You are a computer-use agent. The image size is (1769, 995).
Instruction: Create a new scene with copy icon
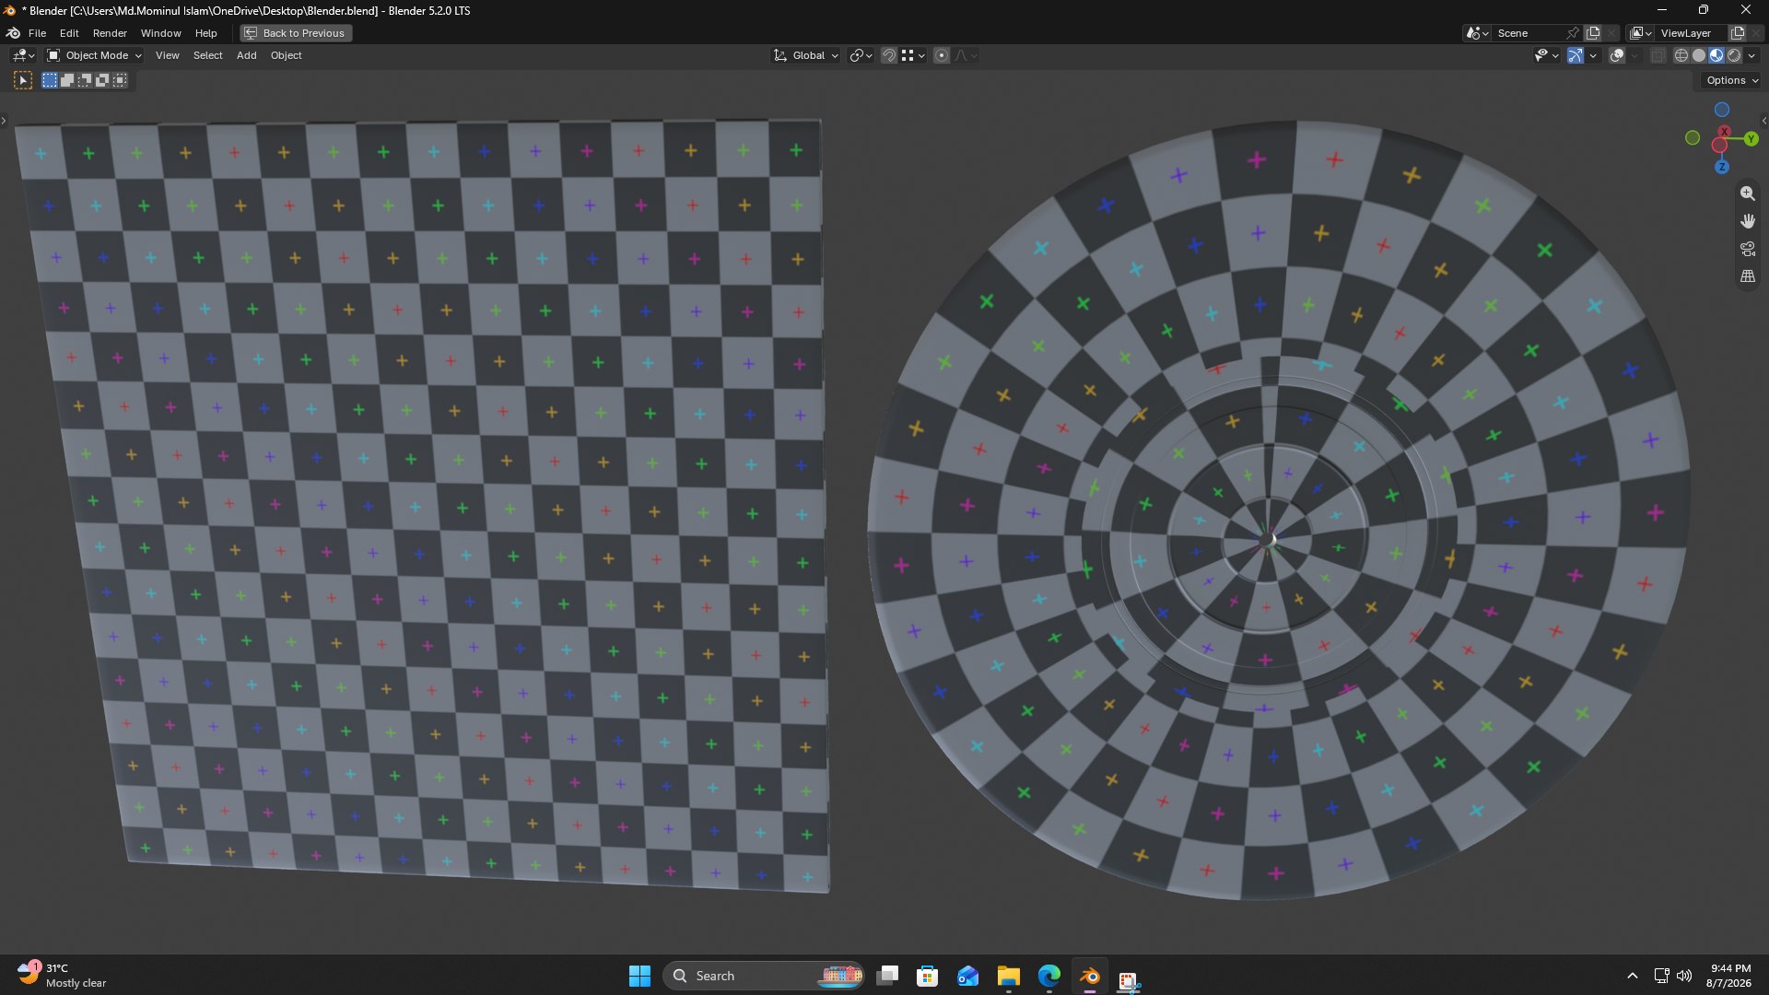click(1593, 33)
